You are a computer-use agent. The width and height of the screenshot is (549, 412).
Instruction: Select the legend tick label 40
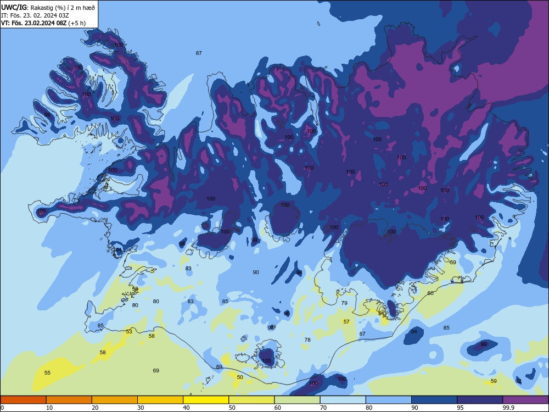coord(186,408)
